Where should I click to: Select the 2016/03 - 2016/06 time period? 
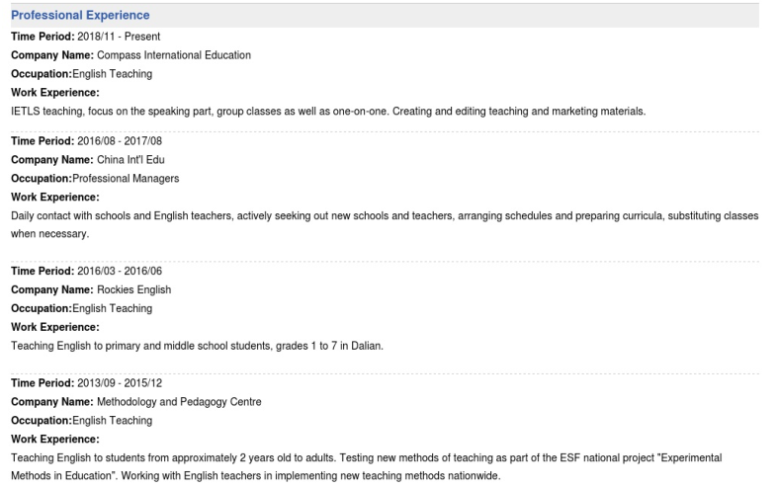(120, 272)
